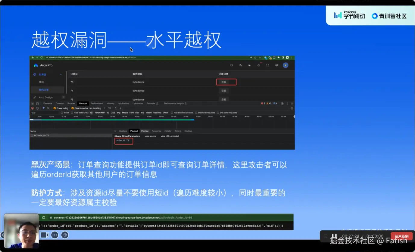Open the notifications bell
This screenshot has height=252, width=415.
tap(258, 65)
